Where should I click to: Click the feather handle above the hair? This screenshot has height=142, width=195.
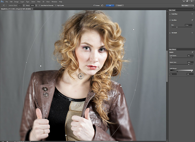[96, 17]
